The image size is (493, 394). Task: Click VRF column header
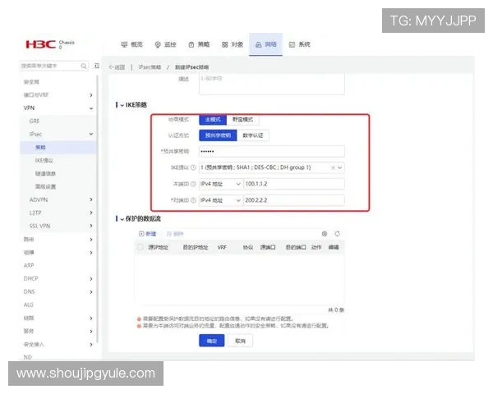coord(222,248)
